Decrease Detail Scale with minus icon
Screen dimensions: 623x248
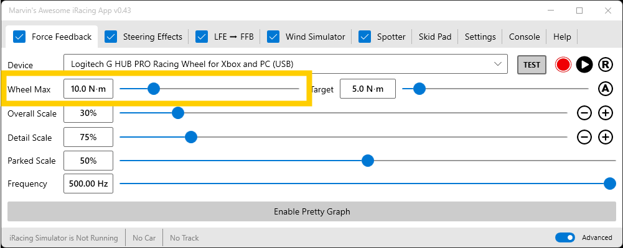click(x=584, y=137)
